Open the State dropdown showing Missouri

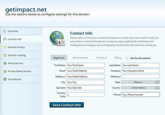click(x=140, y=82)
